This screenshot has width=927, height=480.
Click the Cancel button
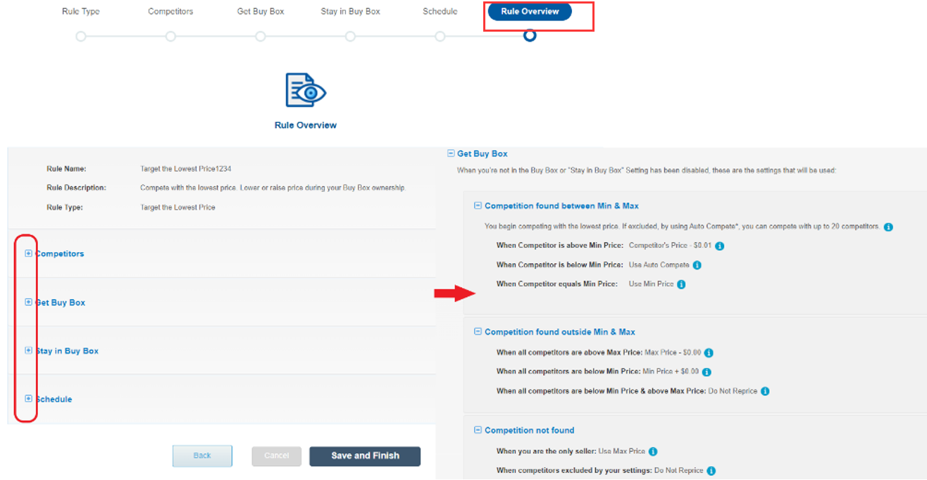(x=277, y=456)
